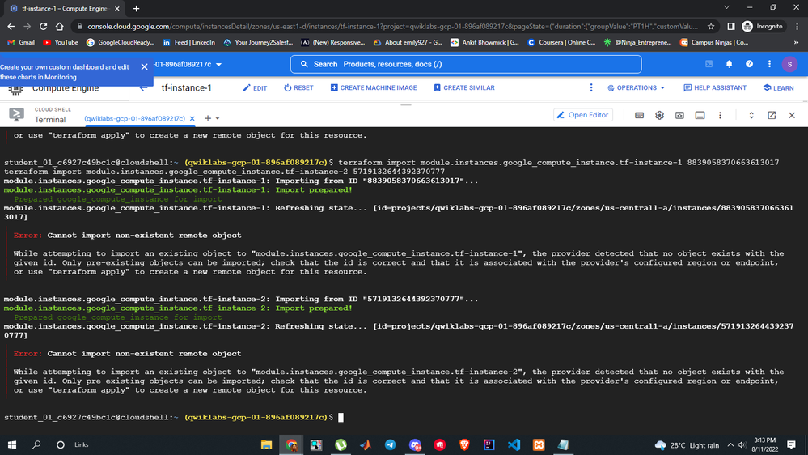This screenshot has height=455, width=808.
Task: Select the qwiklabs-gcp-01 terminal tab
Action: click(134, 119)
